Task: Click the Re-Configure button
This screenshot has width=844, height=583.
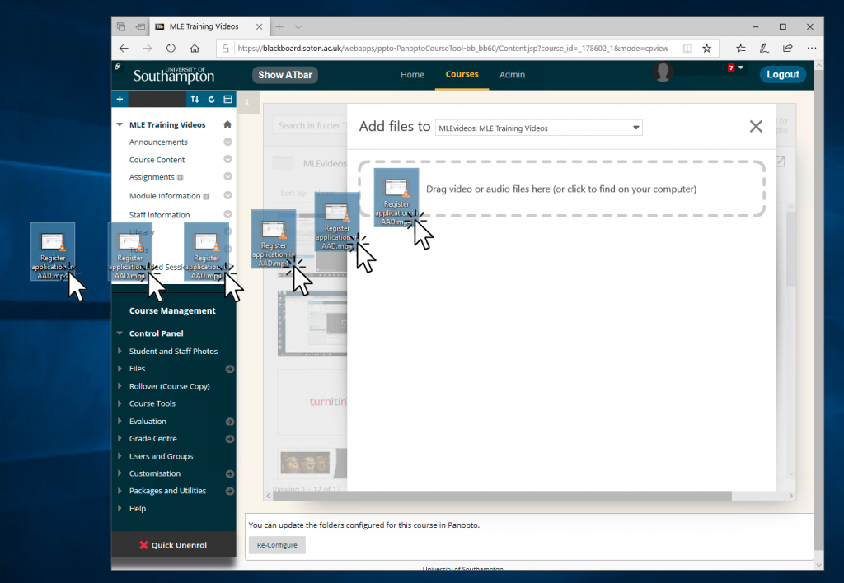Action: pos(277,545)
